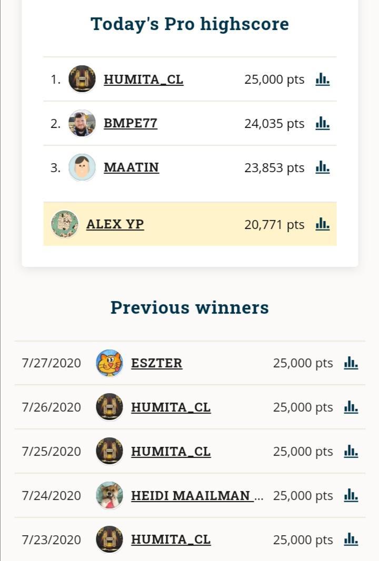Click BMPE77's avatar photo
The width and height of the screenshot is (379, 561).
coord(82,124)
